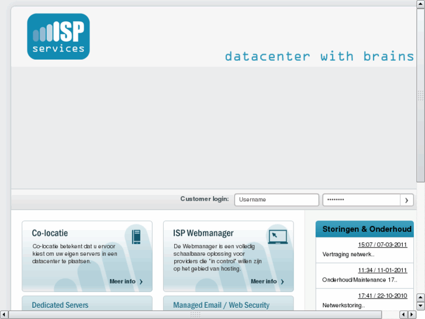Click the ISP services logo
Screen dimensions: 425x319
point(58,36)
